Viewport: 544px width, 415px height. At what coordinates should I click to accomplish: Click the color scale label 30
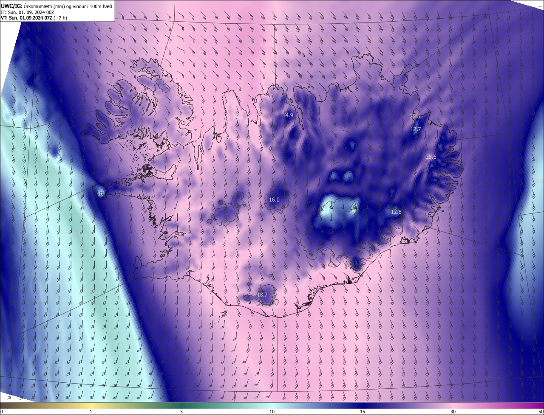[453, 412]
